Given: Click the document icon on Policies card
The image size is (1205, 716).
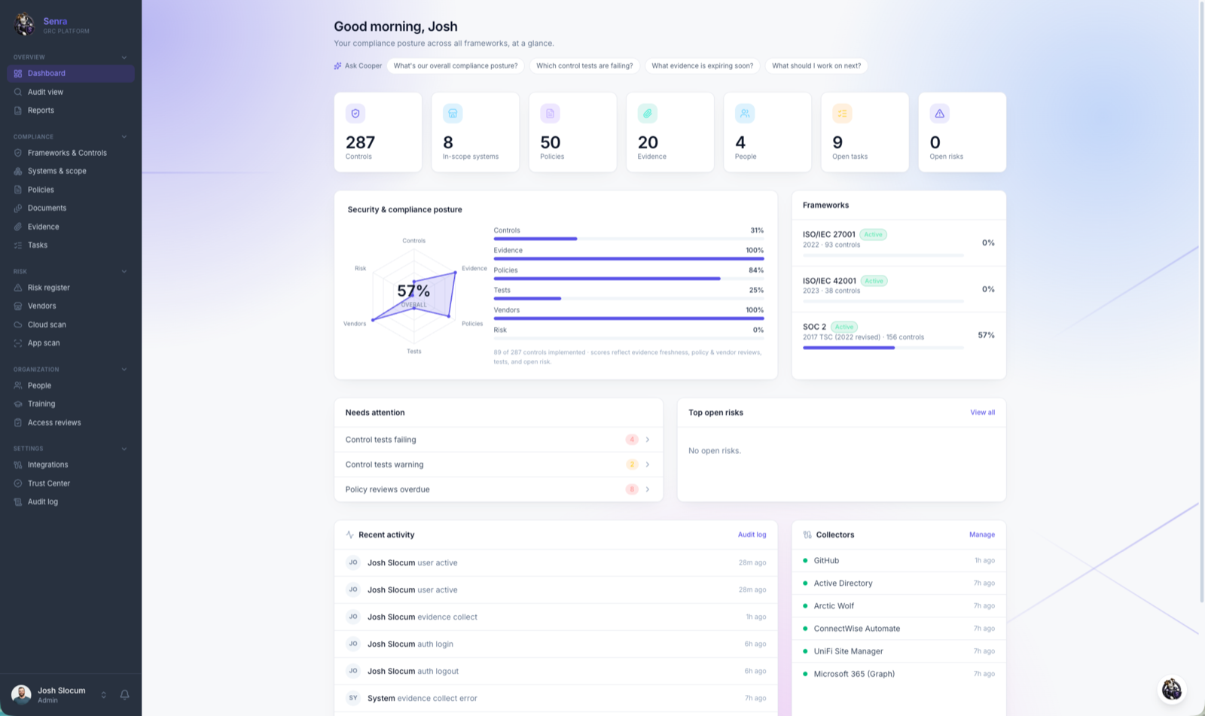Looking at the screenshot, I should [550, 114].
